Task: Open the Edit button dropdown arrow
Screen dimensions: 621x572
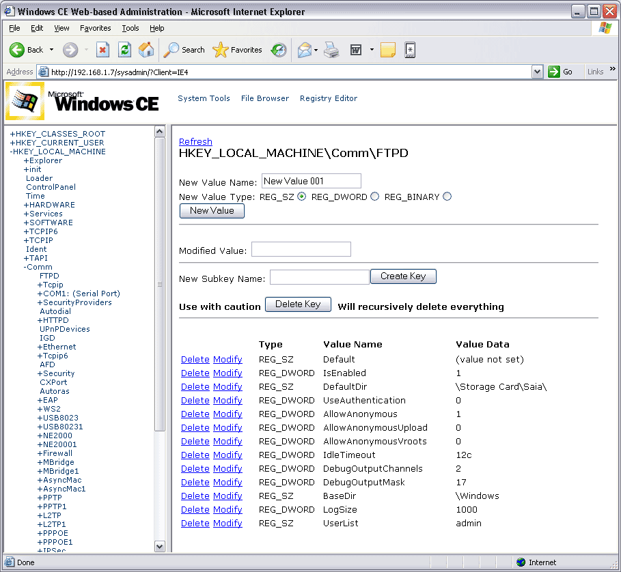Action: click(372, 50)
